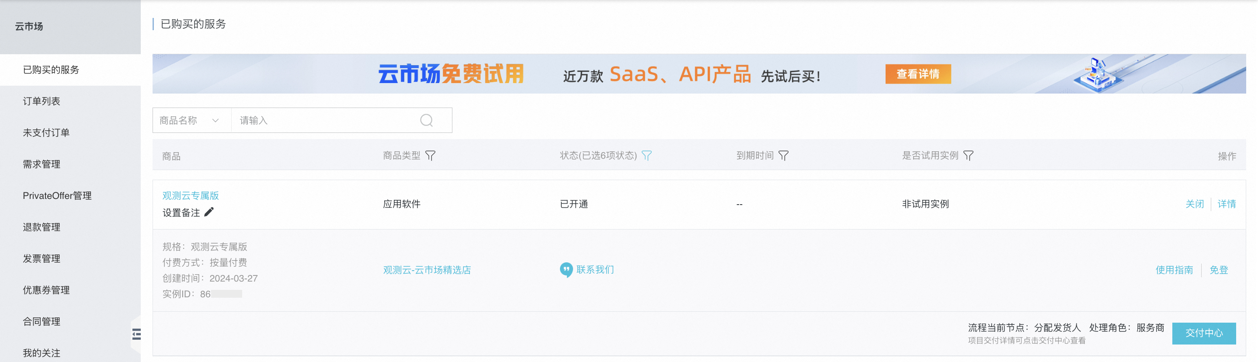
Task: Click the 查看详情 banner button
Action: [x=918, y=74]
